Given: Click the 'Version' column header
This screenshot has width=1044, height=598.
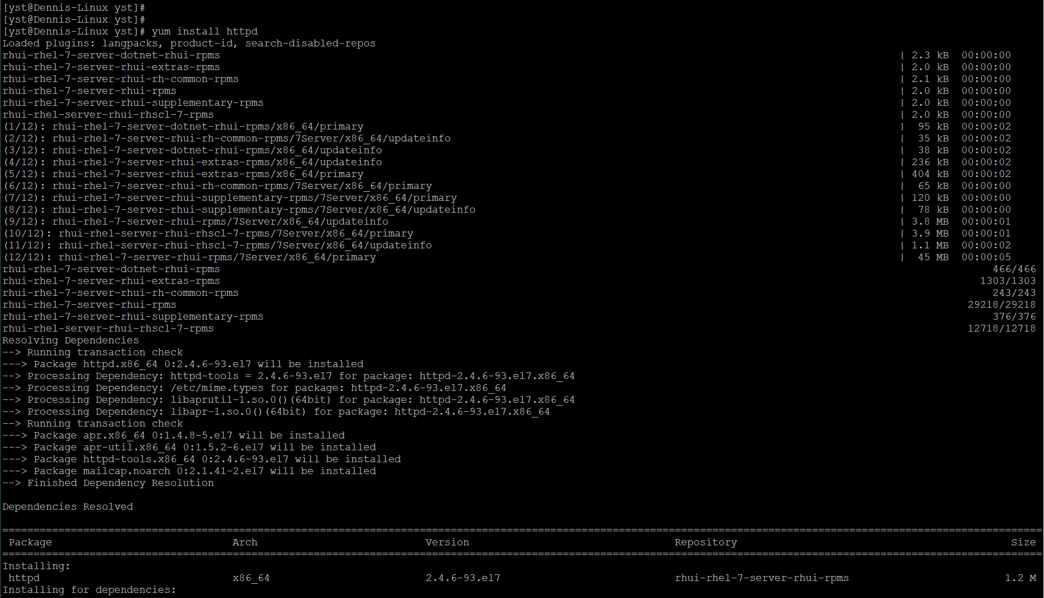Looking at the screenshot, I should pos(447,542).
